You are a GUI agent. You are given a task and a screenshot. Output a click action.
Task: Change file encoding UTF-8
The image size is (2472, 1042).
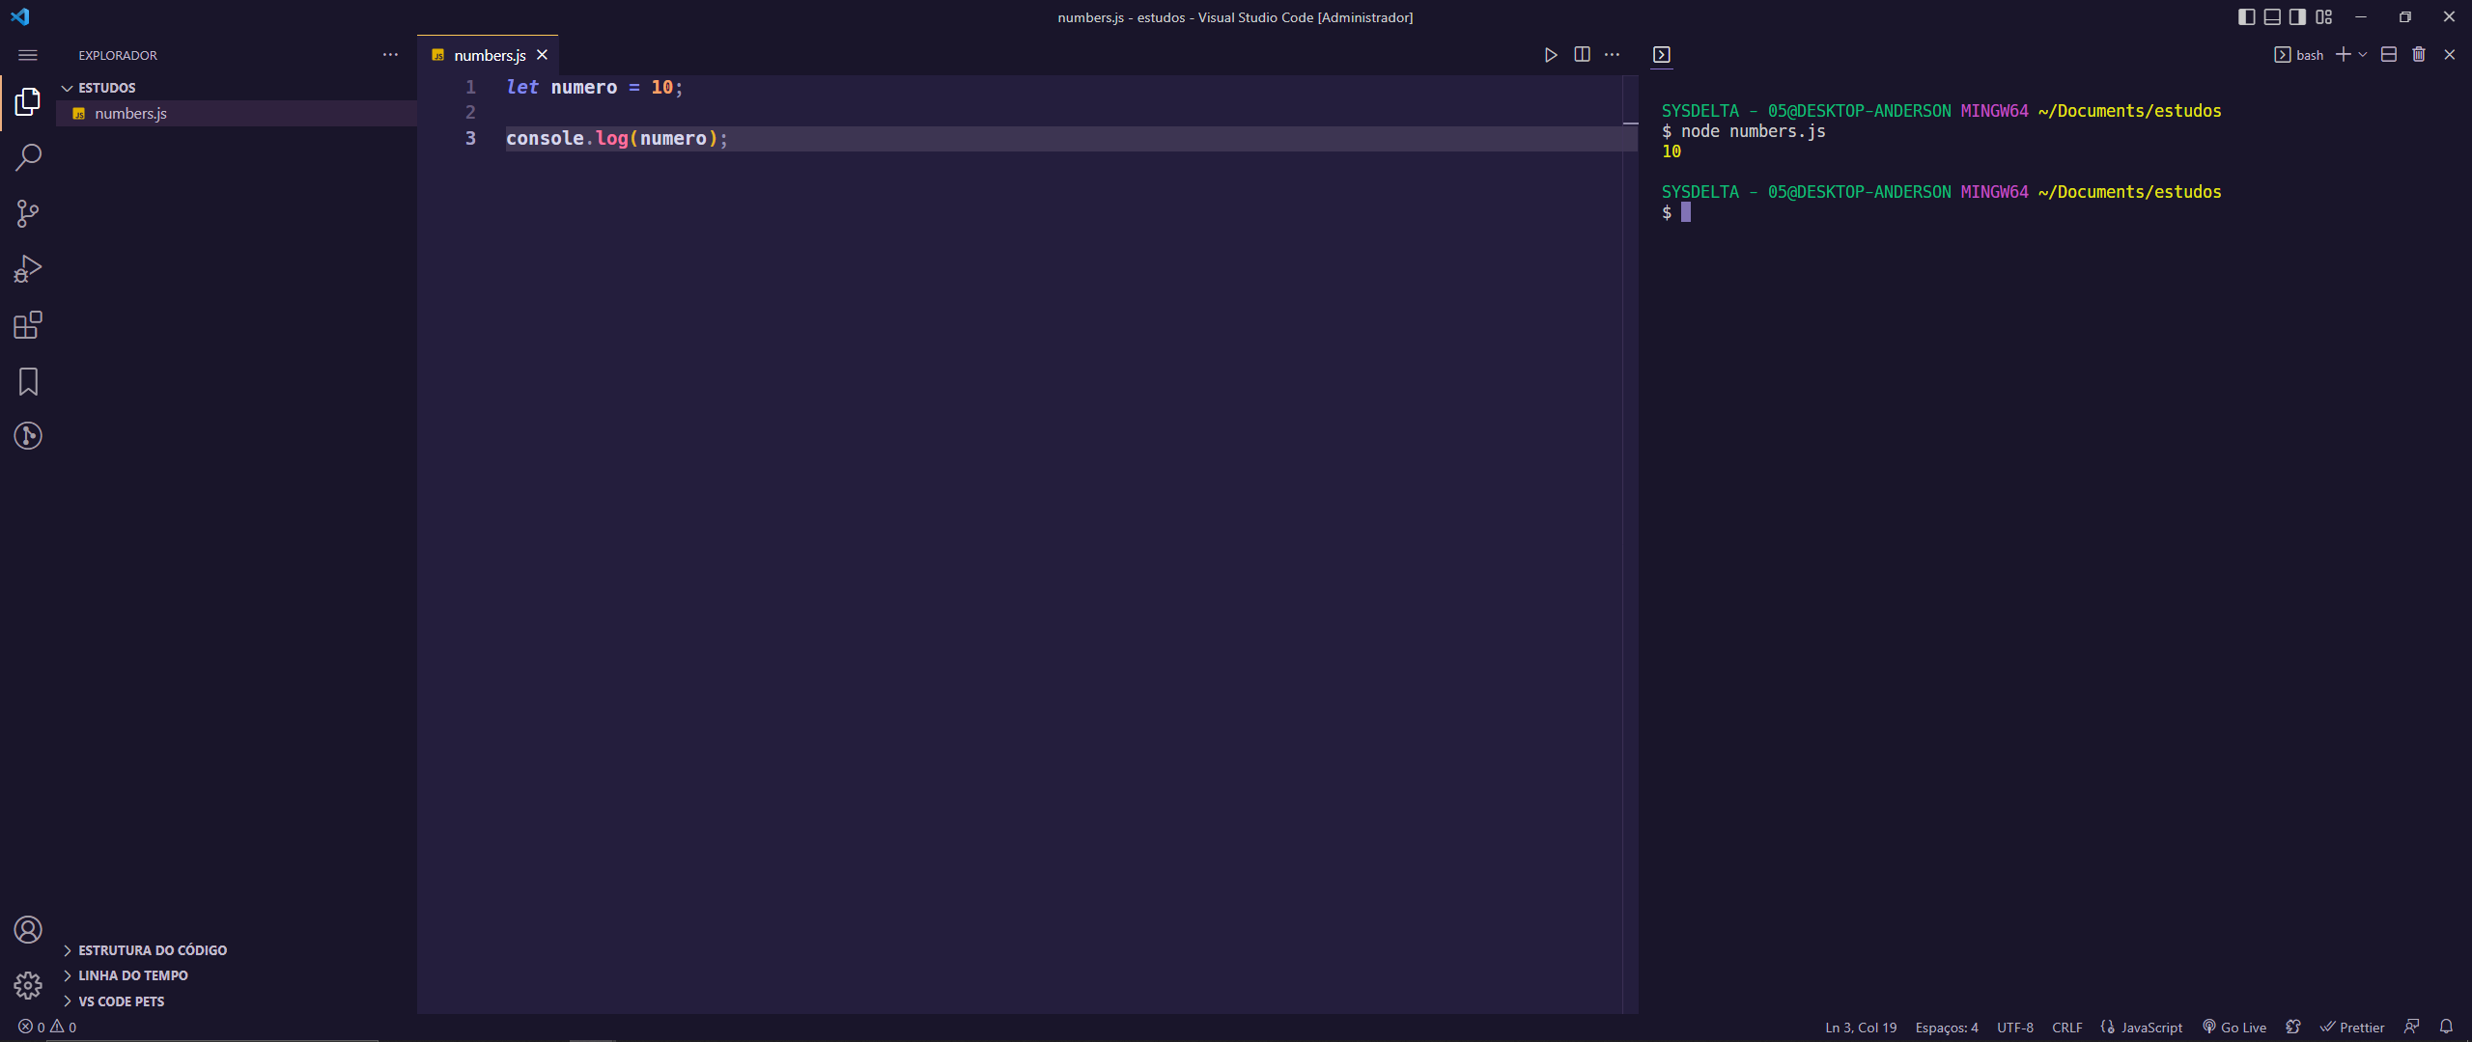pyautogui.click(x=2015, y=1028)
